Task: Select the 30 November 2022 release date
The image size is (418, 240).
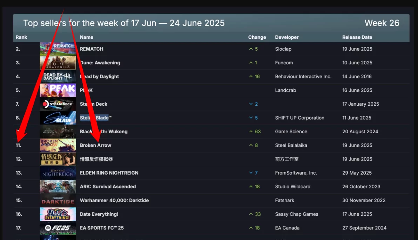Action: pyautogui.click(x=364, y=200)
